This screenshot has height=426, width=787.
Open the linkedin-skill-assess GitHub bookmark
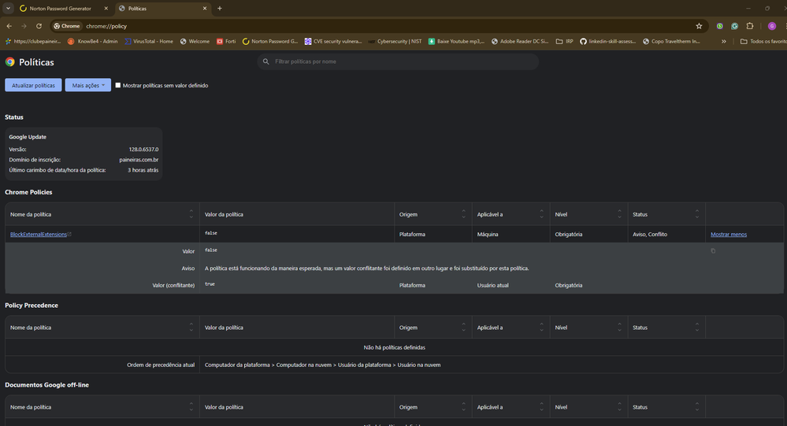[607, 42]
